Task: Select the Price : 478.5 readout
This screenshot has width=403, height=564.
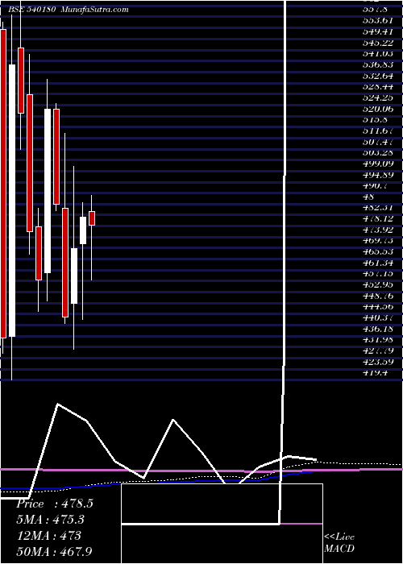Action: pyautogui.click(x=55, y=504)
